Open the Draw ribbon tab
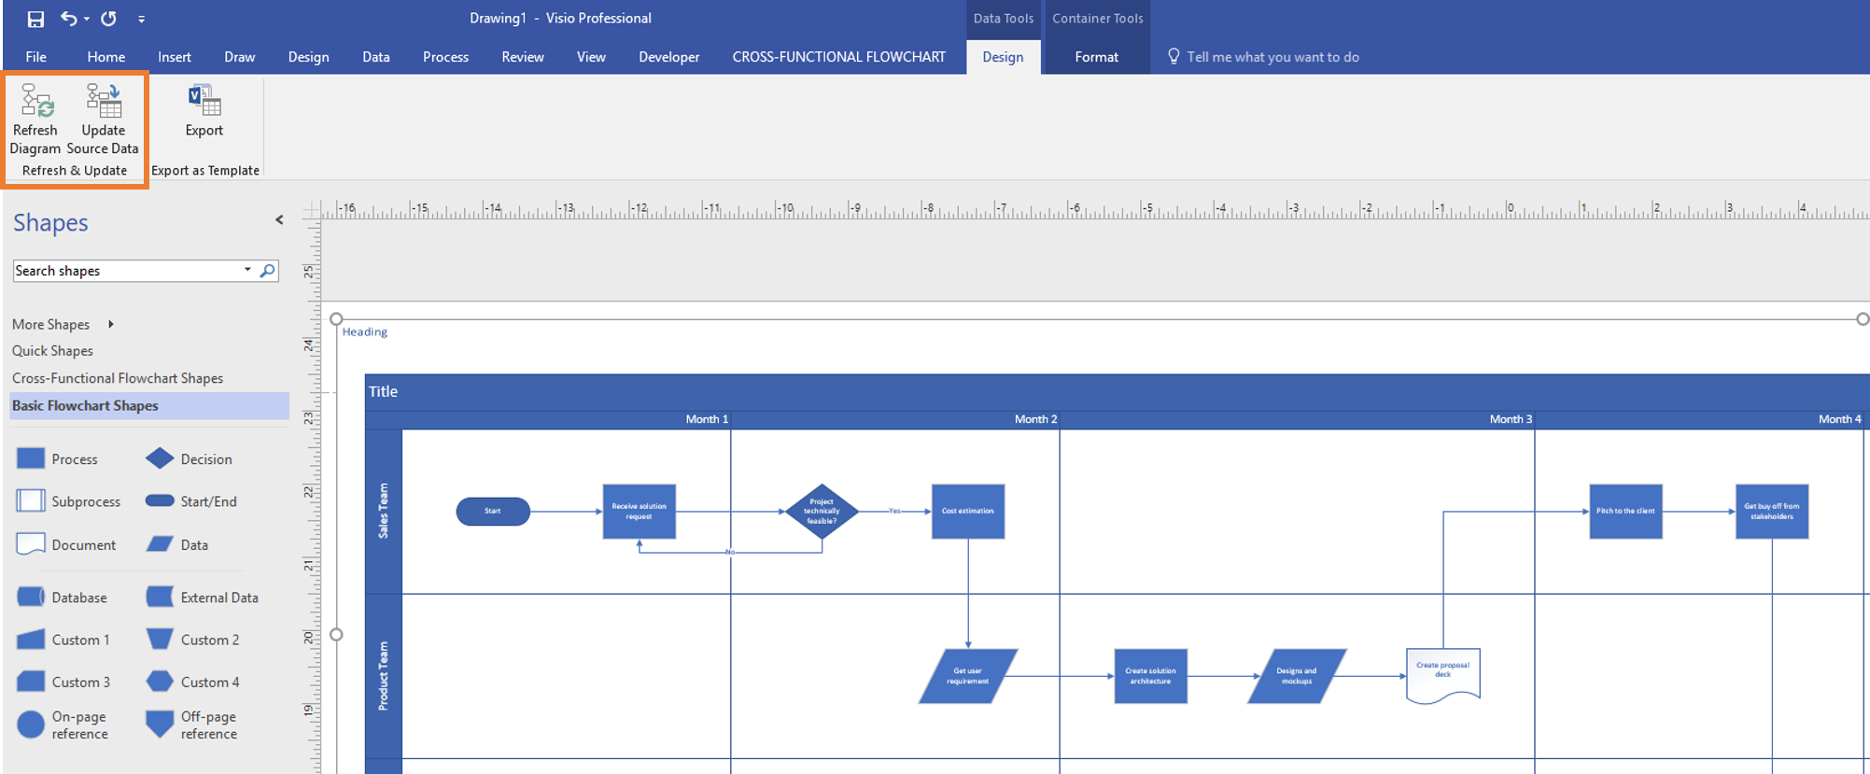The image size is (1870, 774). 240,57
